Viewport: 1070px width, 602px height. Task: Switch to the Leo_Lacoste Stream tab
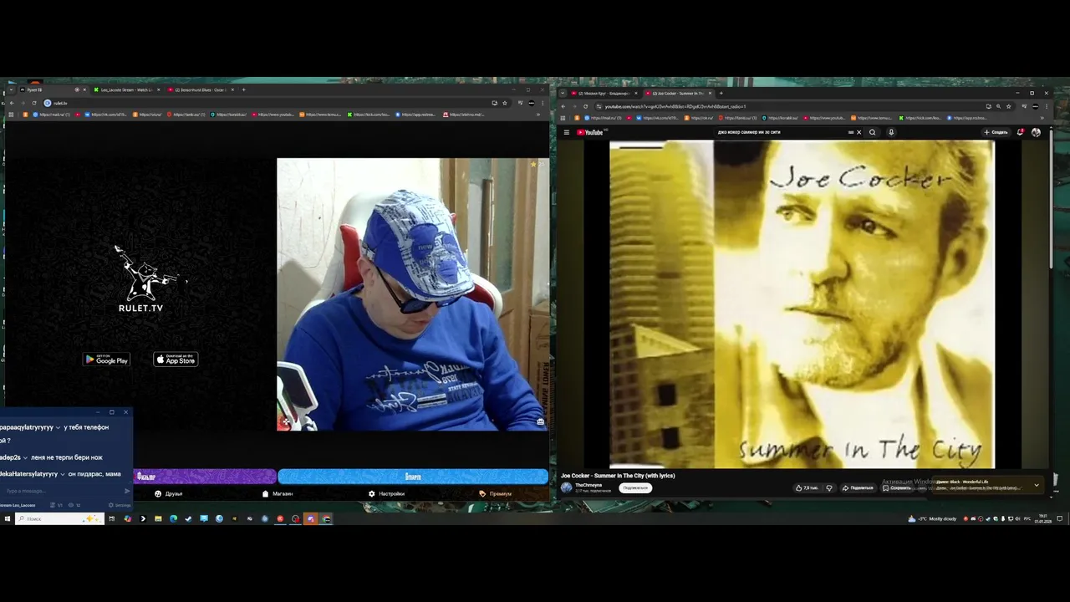(125, 89)
